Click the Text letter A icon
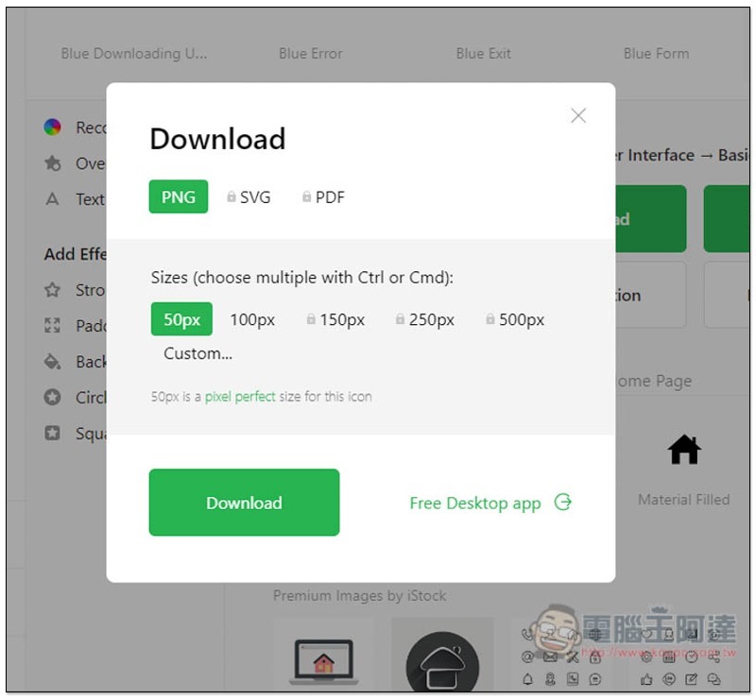The image size is (756, 700). point(52,199)
